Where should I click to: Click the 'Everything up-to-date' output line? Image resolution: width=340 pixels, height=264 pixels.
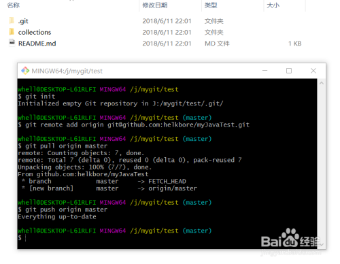point(57,216)
